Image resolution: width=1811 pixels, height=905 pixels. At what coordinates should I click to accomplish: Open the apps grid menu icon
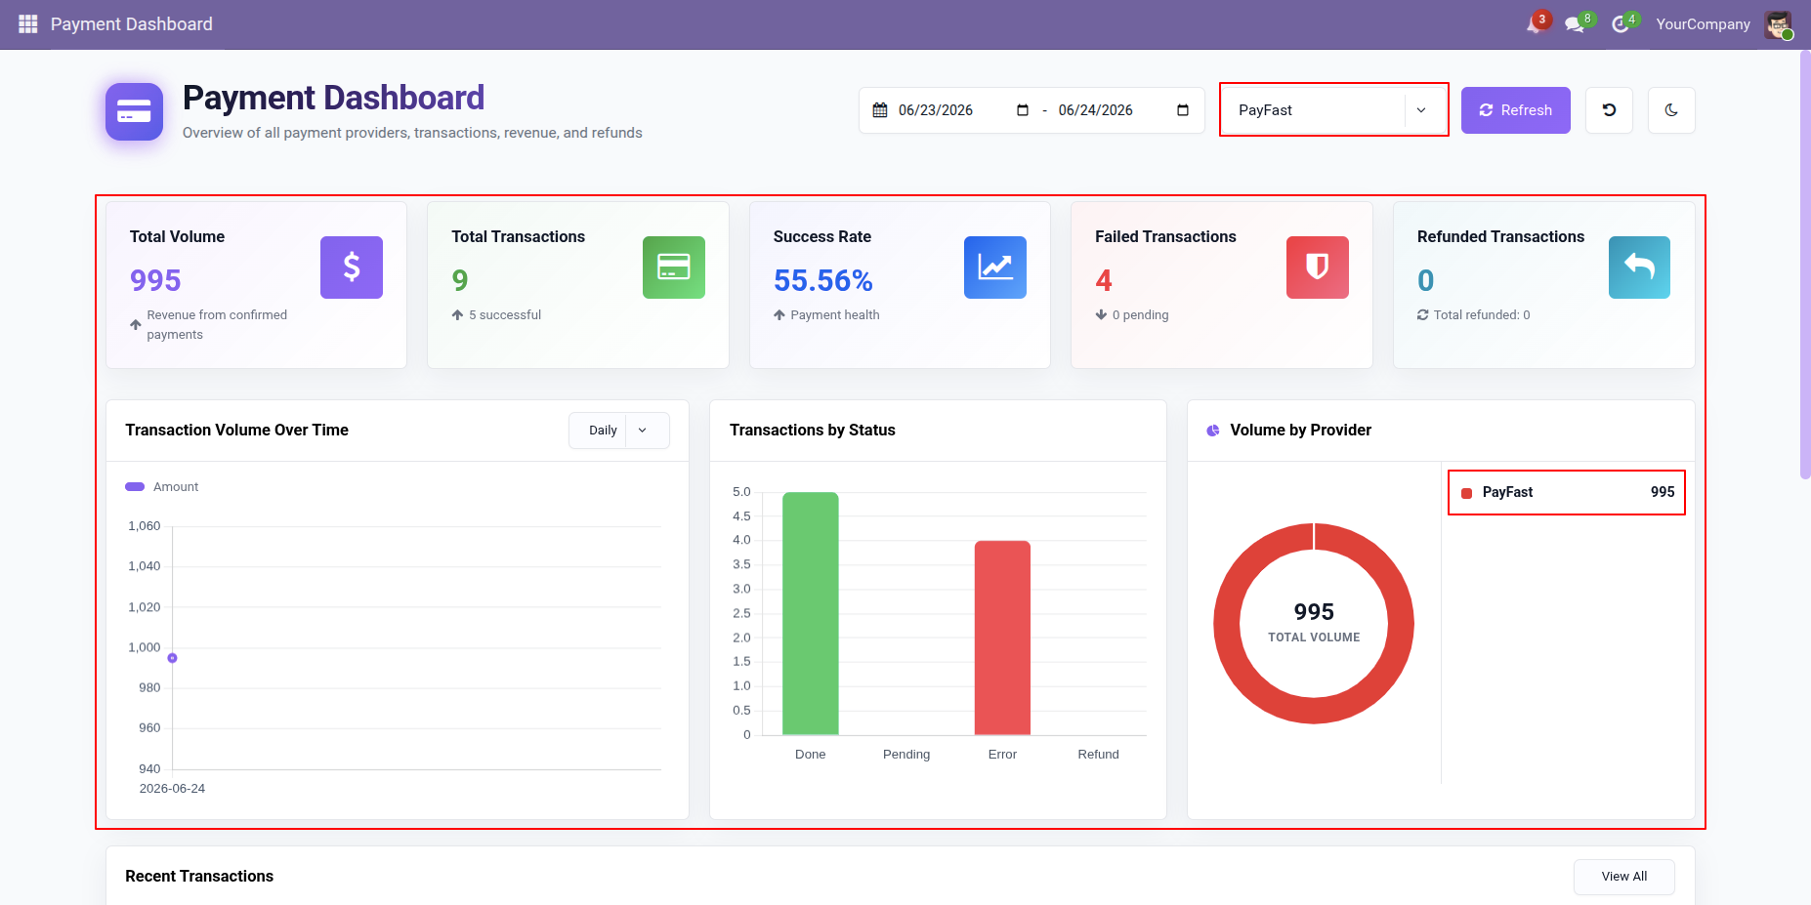point(27,23)
